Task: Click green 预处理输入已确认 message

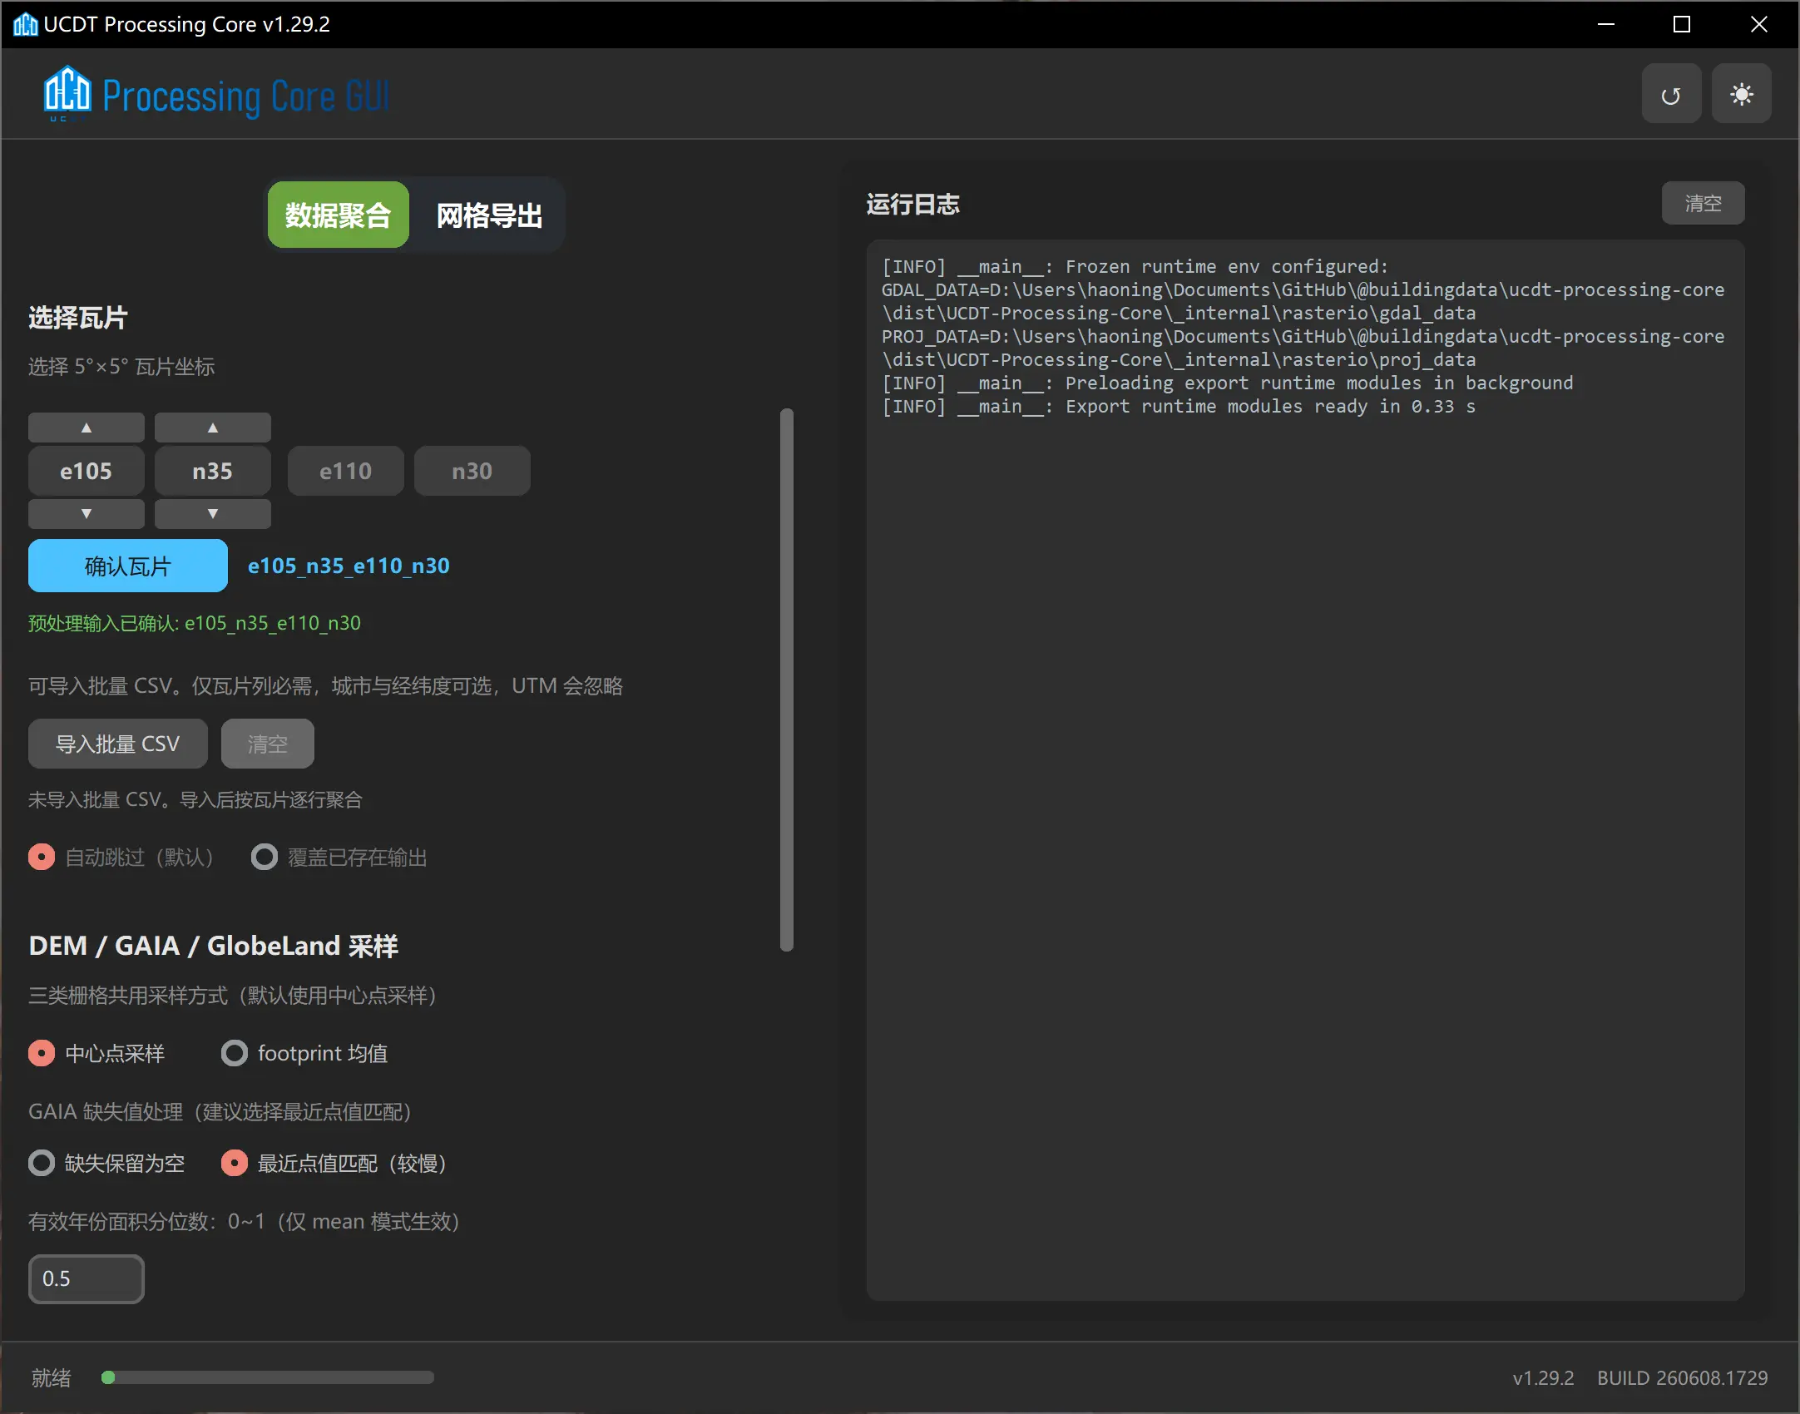Action: click(x=195, y=623)
